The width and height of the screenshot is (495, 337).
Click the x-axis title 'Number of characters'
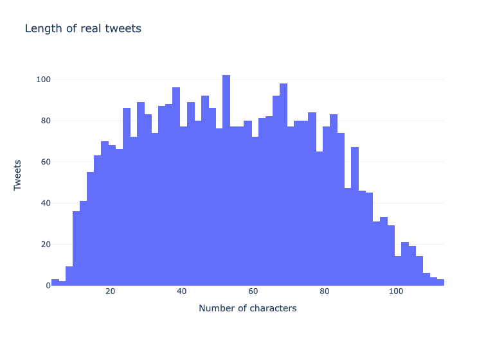248,308
